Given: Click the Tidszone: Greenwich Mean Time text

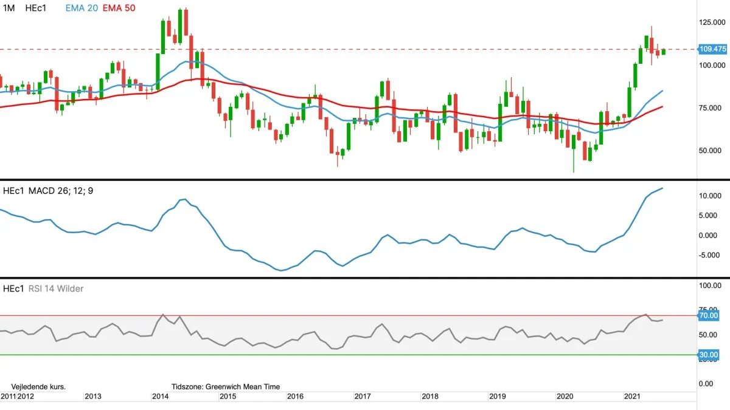Looking at the screenshot, I should tap(226, 386).
